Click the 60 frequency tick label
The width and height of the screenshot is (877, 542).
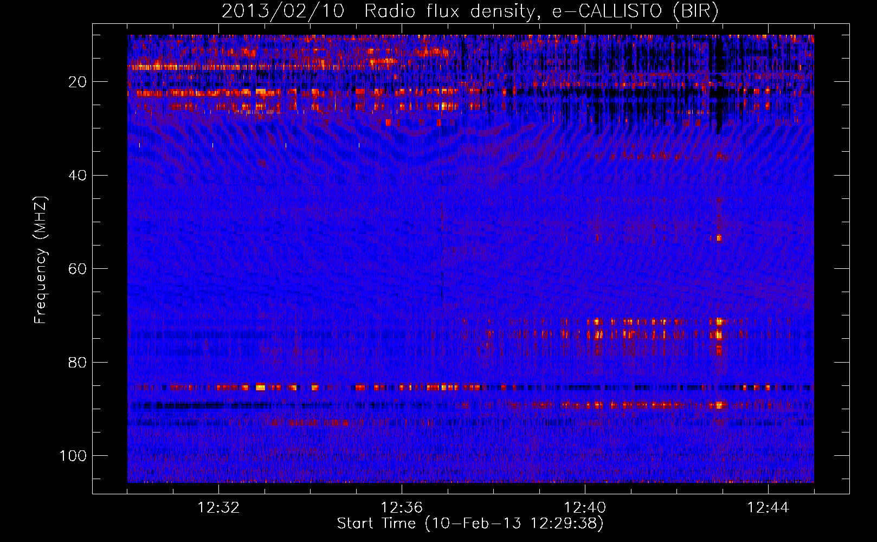pos(78,269)
